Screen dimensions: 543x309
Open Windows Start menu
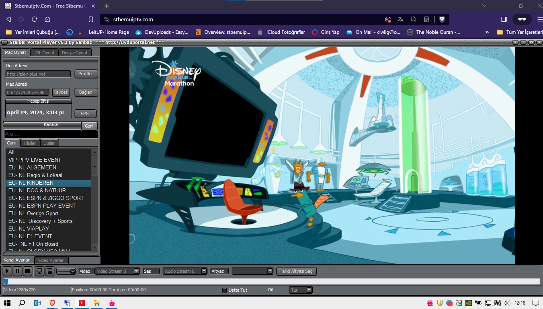pyautogui.click(x=7, y=303)
